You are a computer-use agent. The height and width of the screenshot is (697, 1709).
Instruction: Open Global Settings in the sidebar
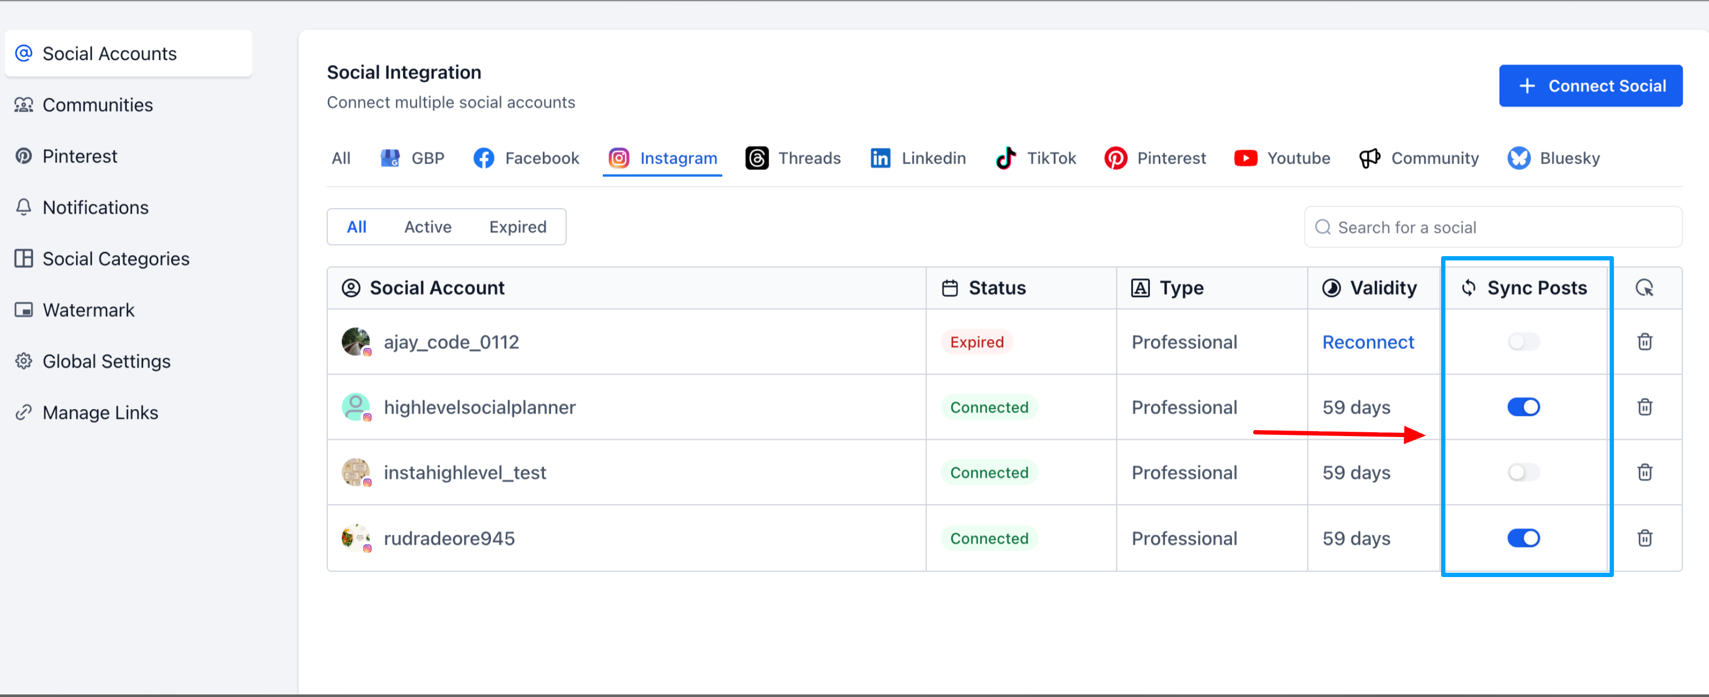106,361
